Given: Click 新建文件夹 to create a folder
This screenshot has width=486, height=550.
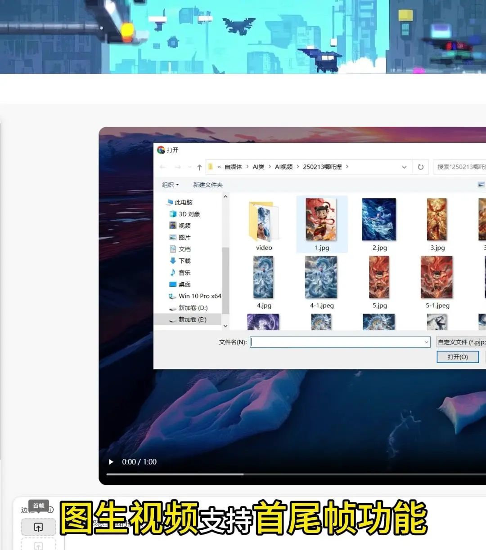Looking at the screenshot, I should 207,184.
